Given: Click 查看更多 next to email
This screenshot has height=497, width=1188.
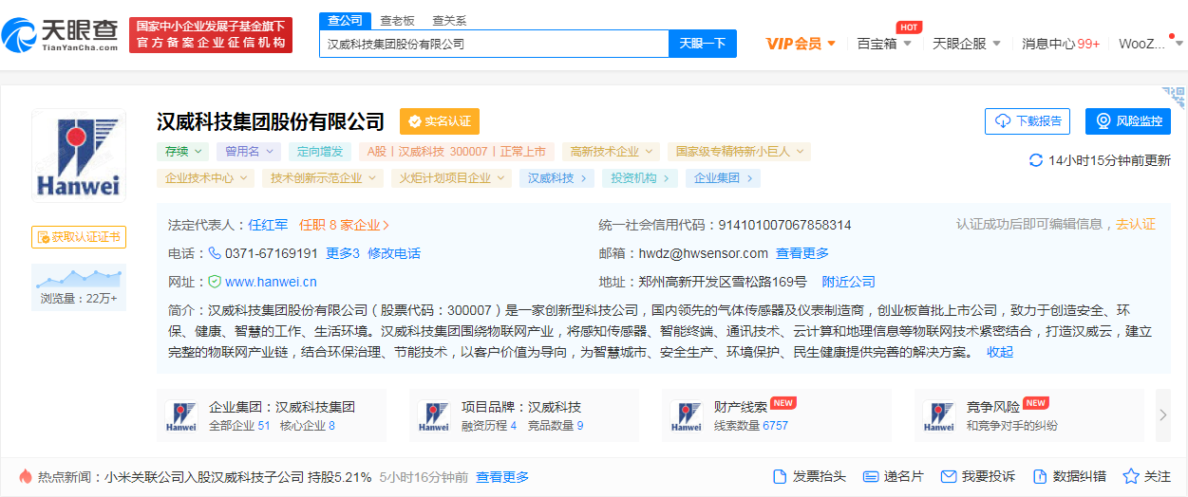Looking at the screenshot, I should (x=802, y=253).
